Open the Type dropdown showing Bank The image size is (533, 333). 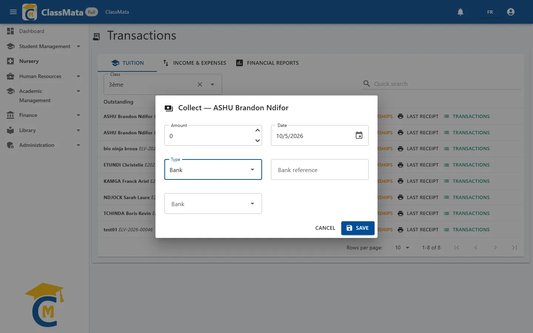click(x=213, y=170)
